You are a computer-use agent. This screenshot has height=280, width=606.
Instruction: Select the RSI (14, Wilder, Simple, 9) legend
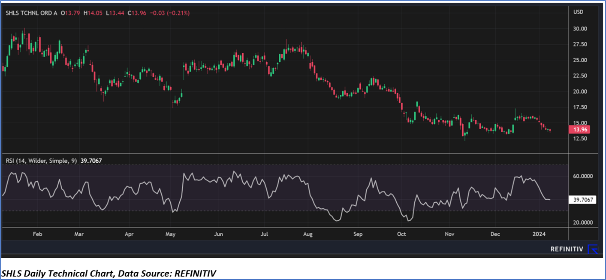coord(41,161)
